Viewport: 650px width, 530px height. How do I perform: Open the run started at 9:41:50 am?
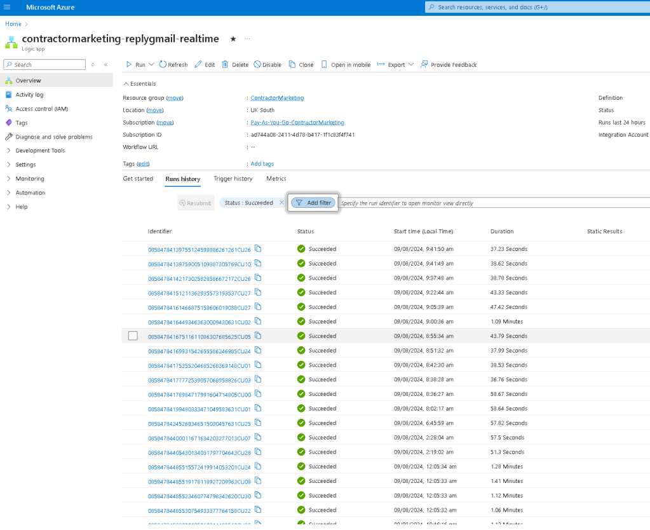200,250
